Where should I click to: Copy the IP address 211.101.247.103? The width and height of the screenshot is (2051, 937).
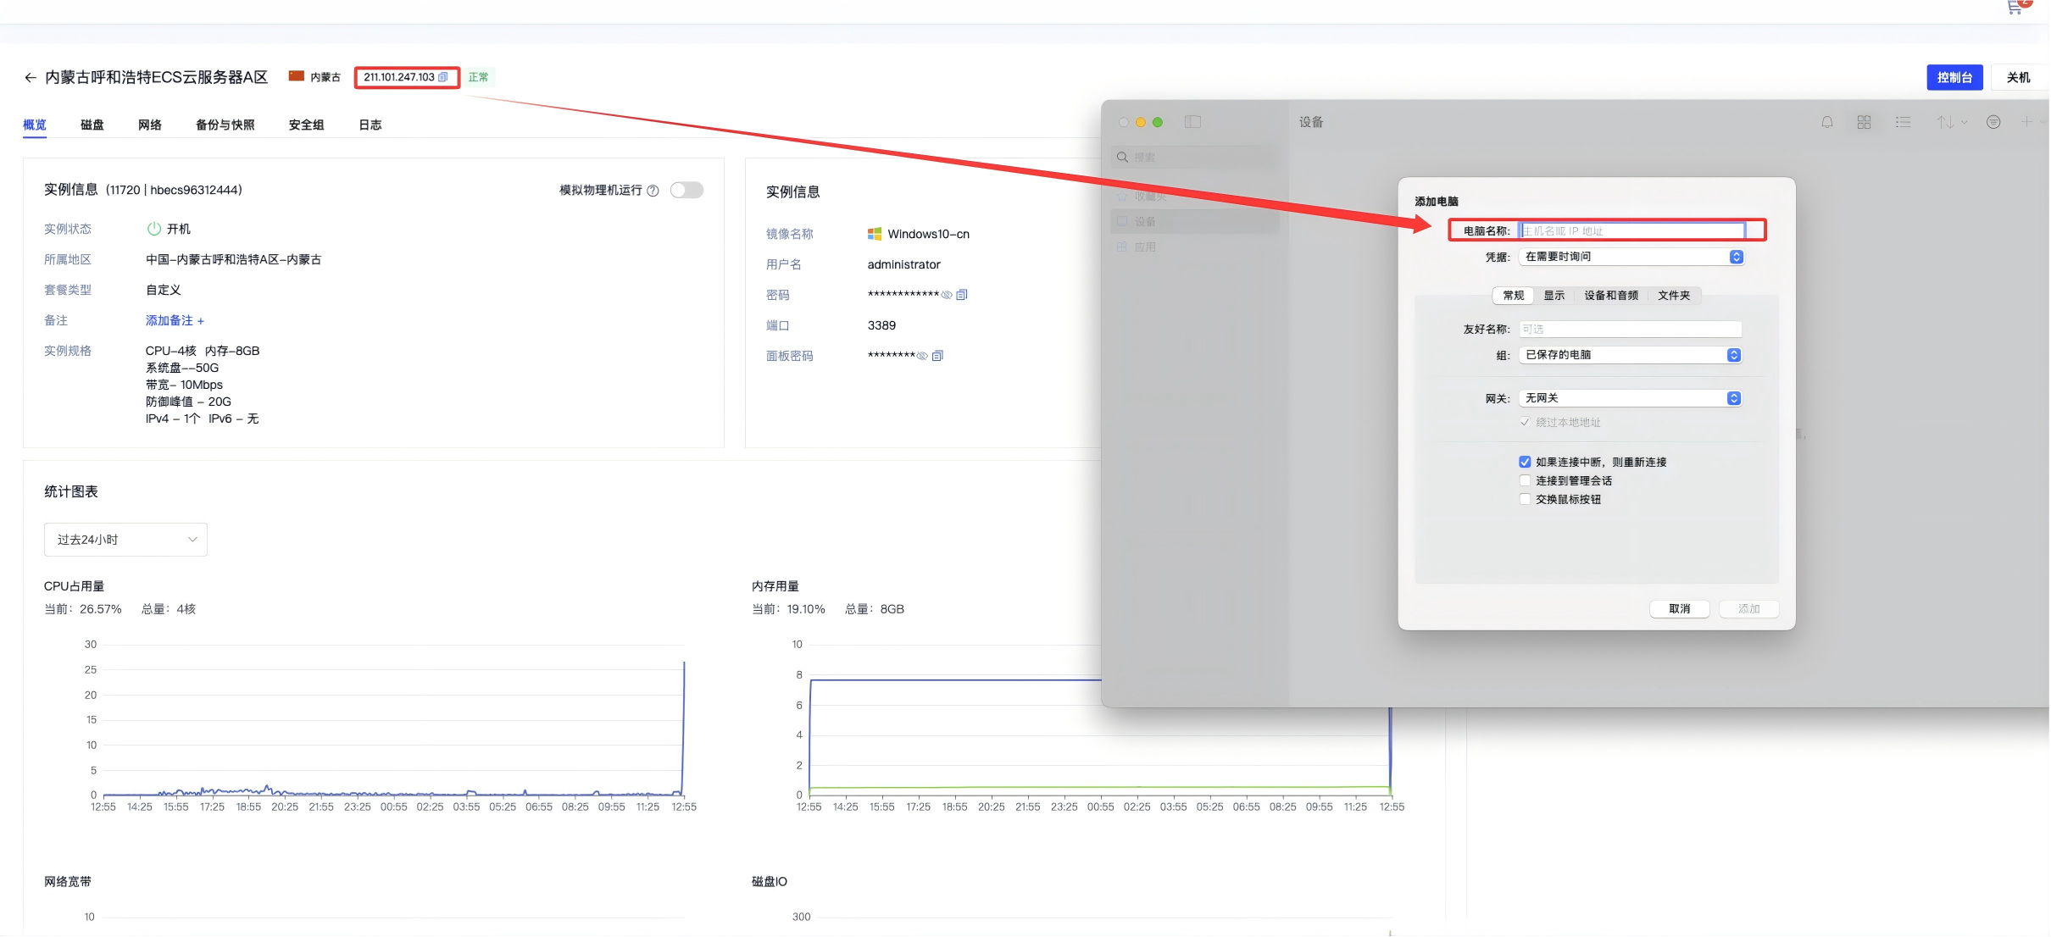coord(442,77)
